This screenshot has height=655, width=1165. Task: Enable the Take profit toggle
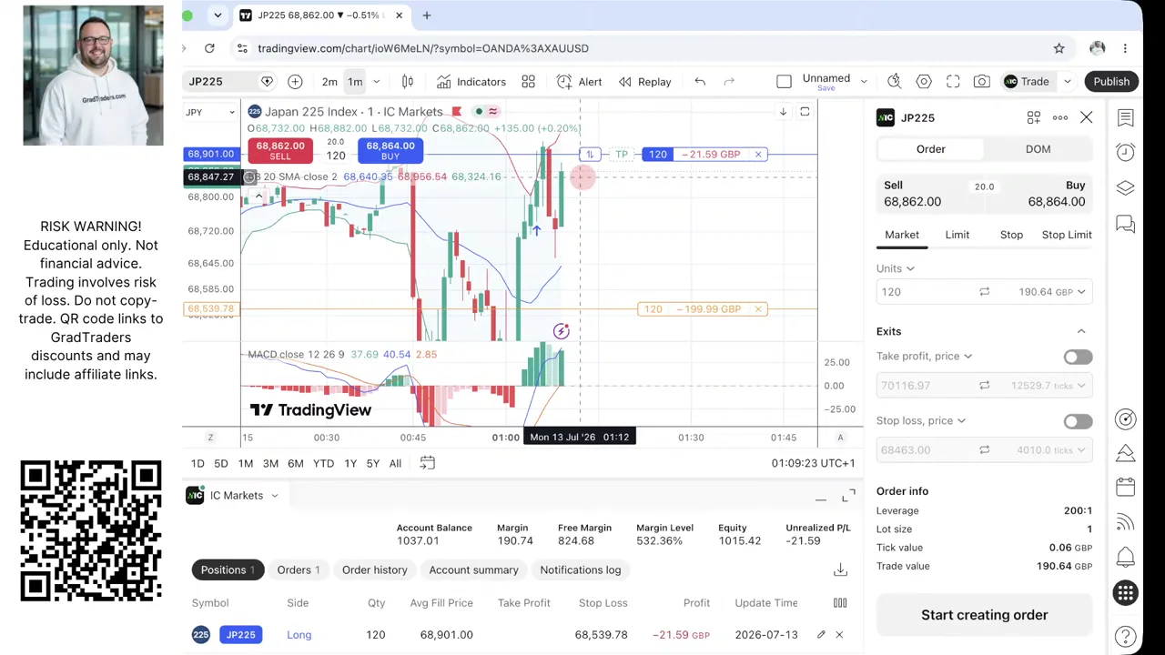[1078, 357]
